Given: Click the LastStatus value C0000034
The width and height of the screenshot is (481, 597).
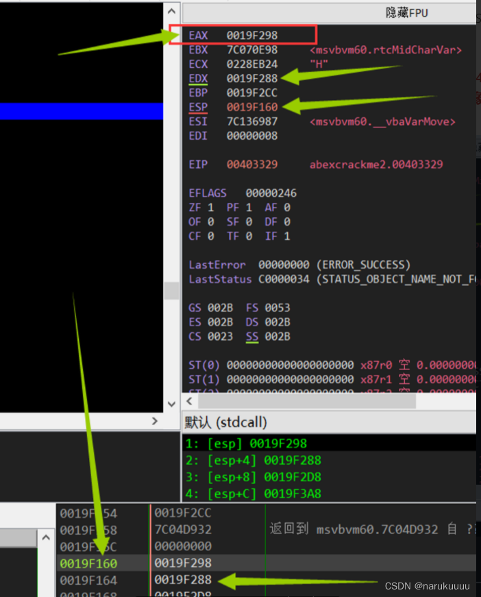Looking at the screenshot, I should pyautogui.click(x=284, y=279).
